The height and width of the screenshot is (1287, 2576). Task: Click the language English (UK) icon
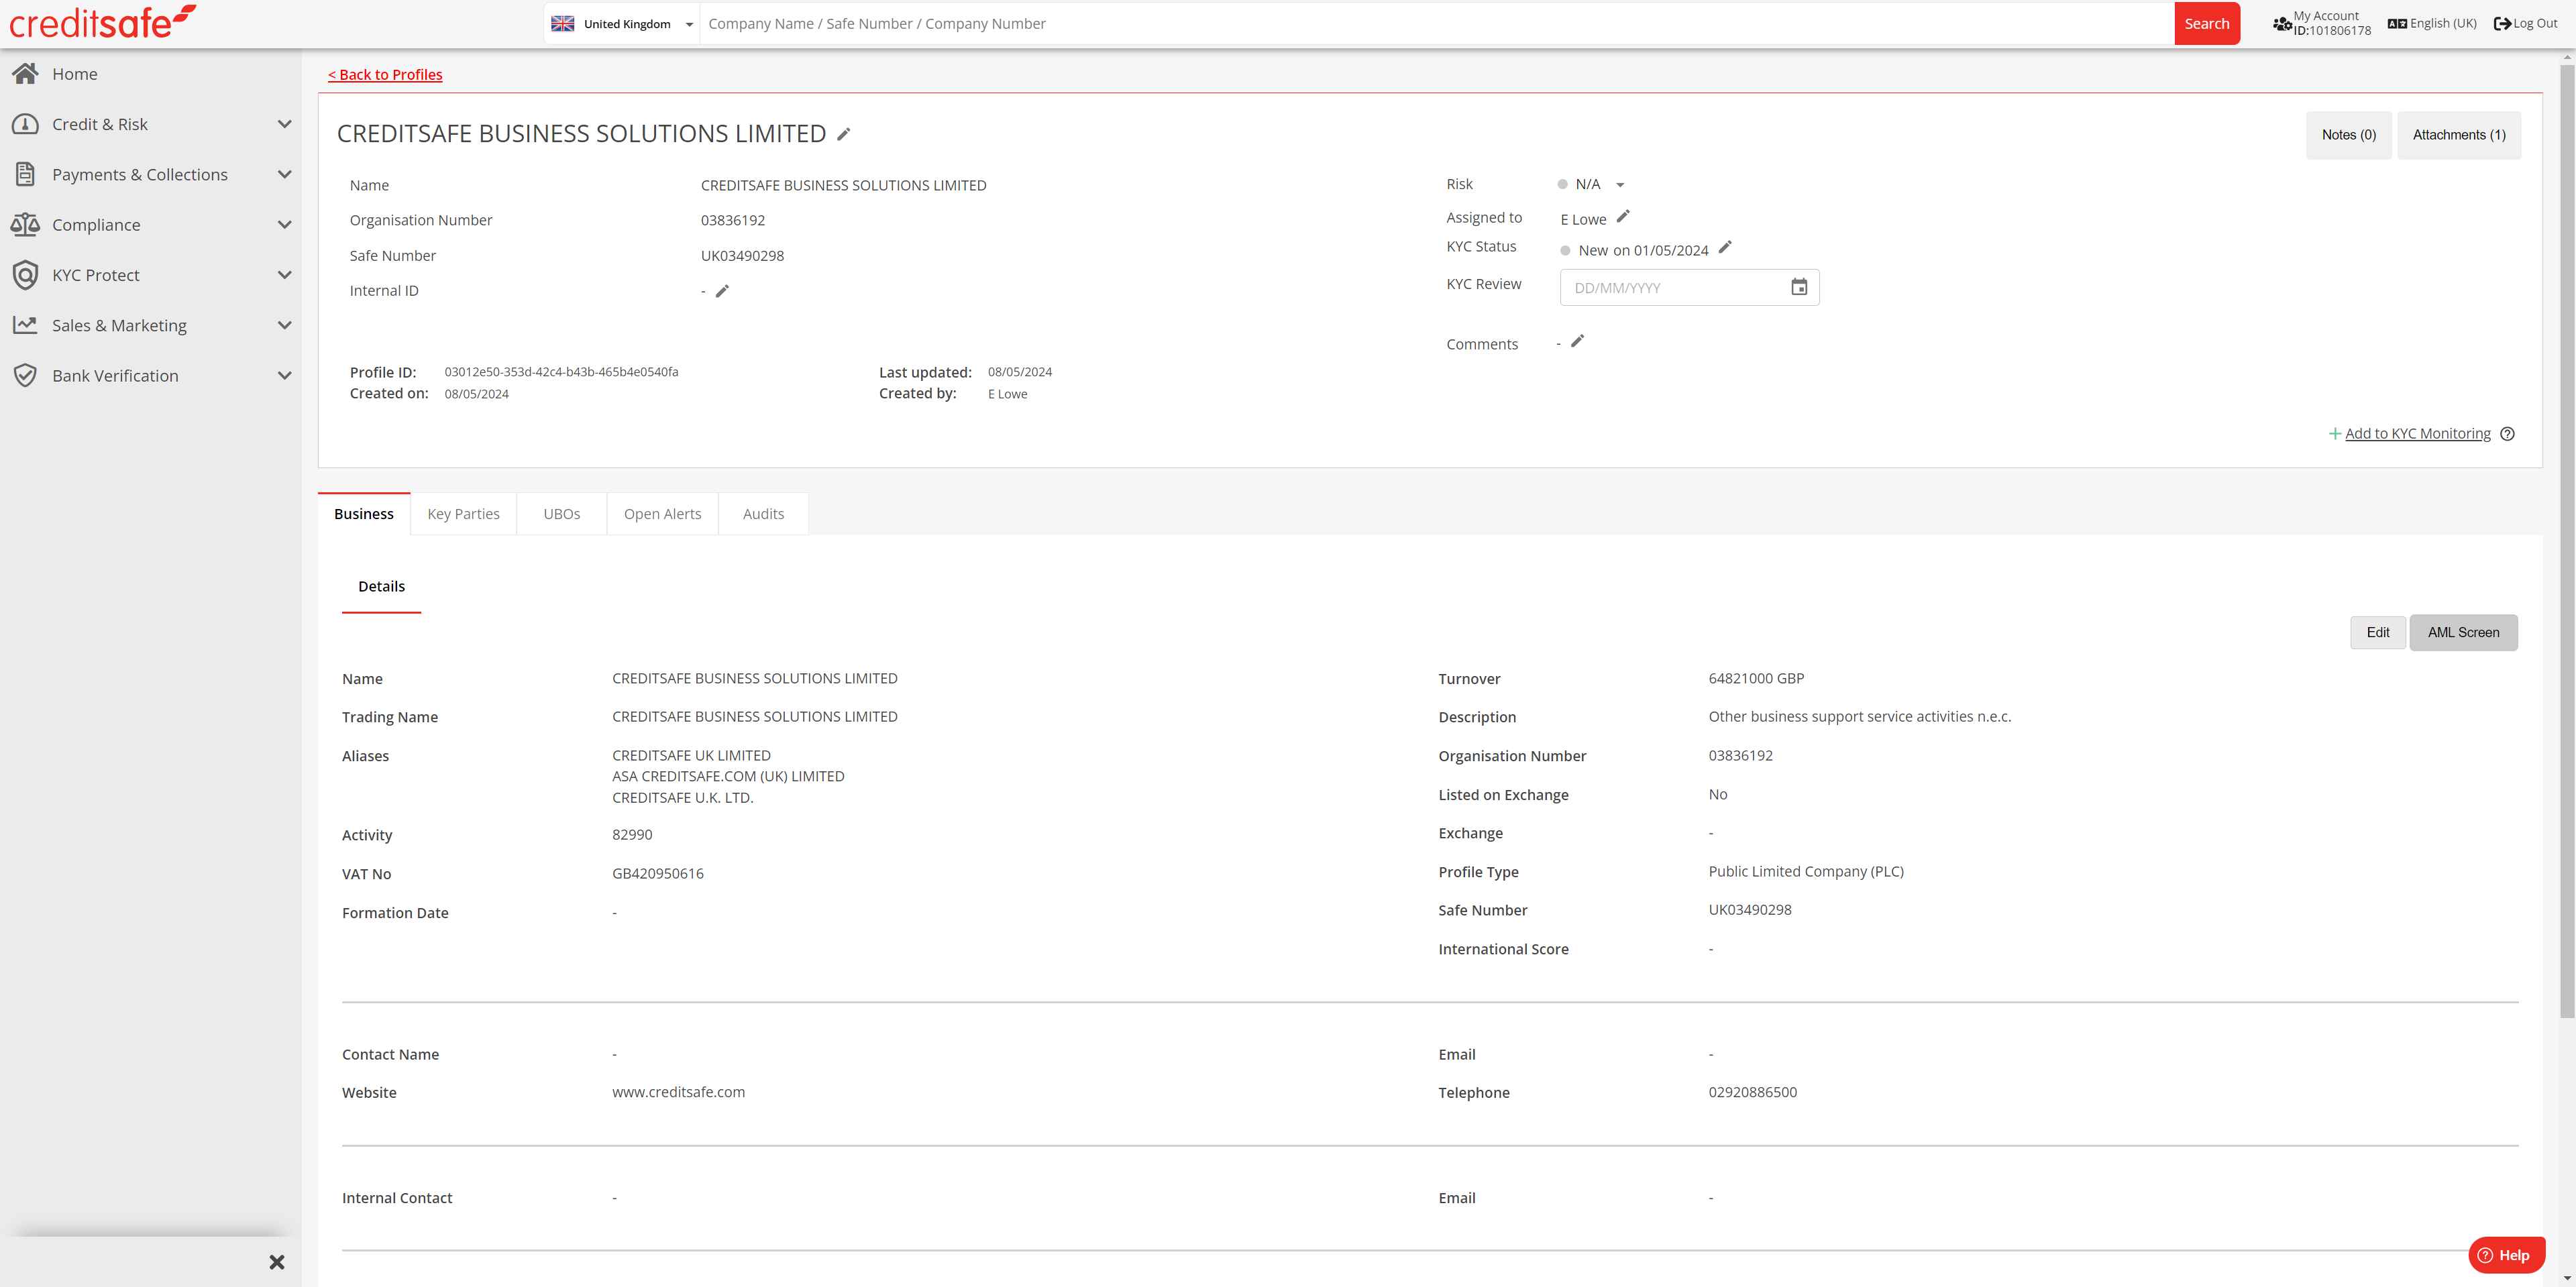pyautogui.click(x=2397, y=23)
